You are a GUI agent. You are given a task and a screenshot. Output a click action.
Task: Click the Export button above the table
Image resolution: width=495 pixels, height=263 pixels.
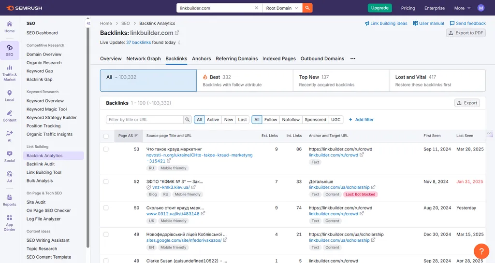(x=467, y=103)
